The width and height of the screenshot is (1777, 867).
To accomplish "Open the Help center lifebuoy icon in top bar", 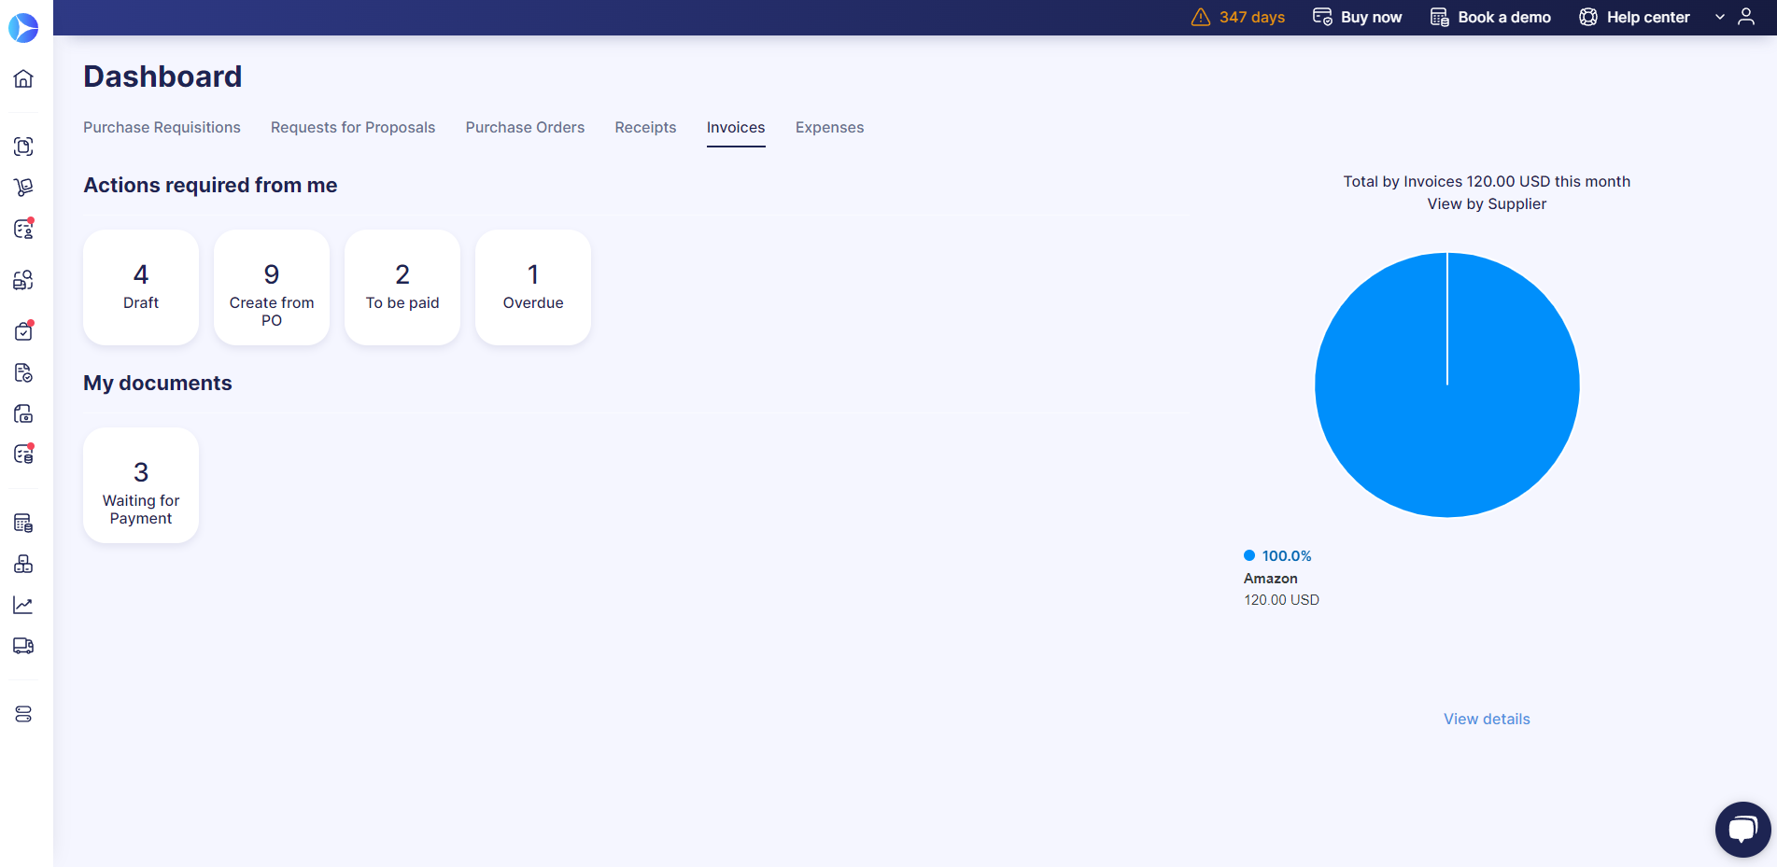I will coord(1587,17).
